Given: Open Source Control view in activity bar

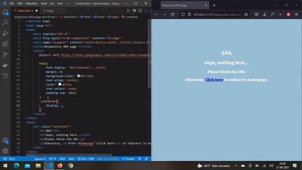Looking at the screenshot, I should [5, 55].
